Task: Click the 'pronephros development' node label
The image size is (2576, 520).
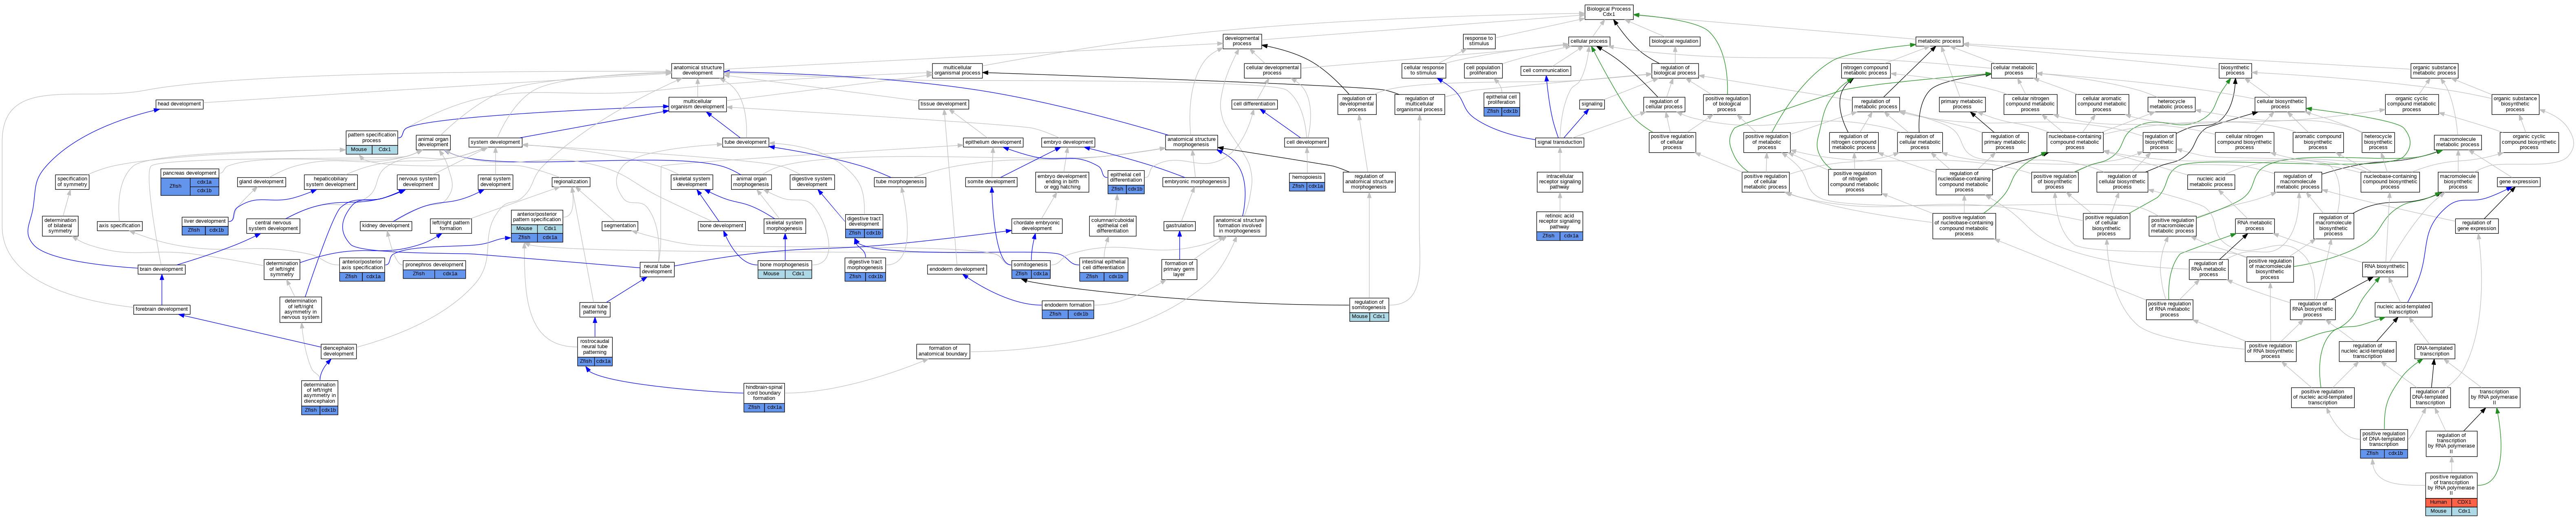Action: (x=434, y=265)
